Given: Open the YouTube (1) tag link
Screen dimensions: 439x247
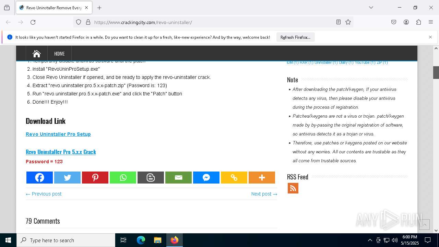Looking at the screenshot, I should coord(365,62).
